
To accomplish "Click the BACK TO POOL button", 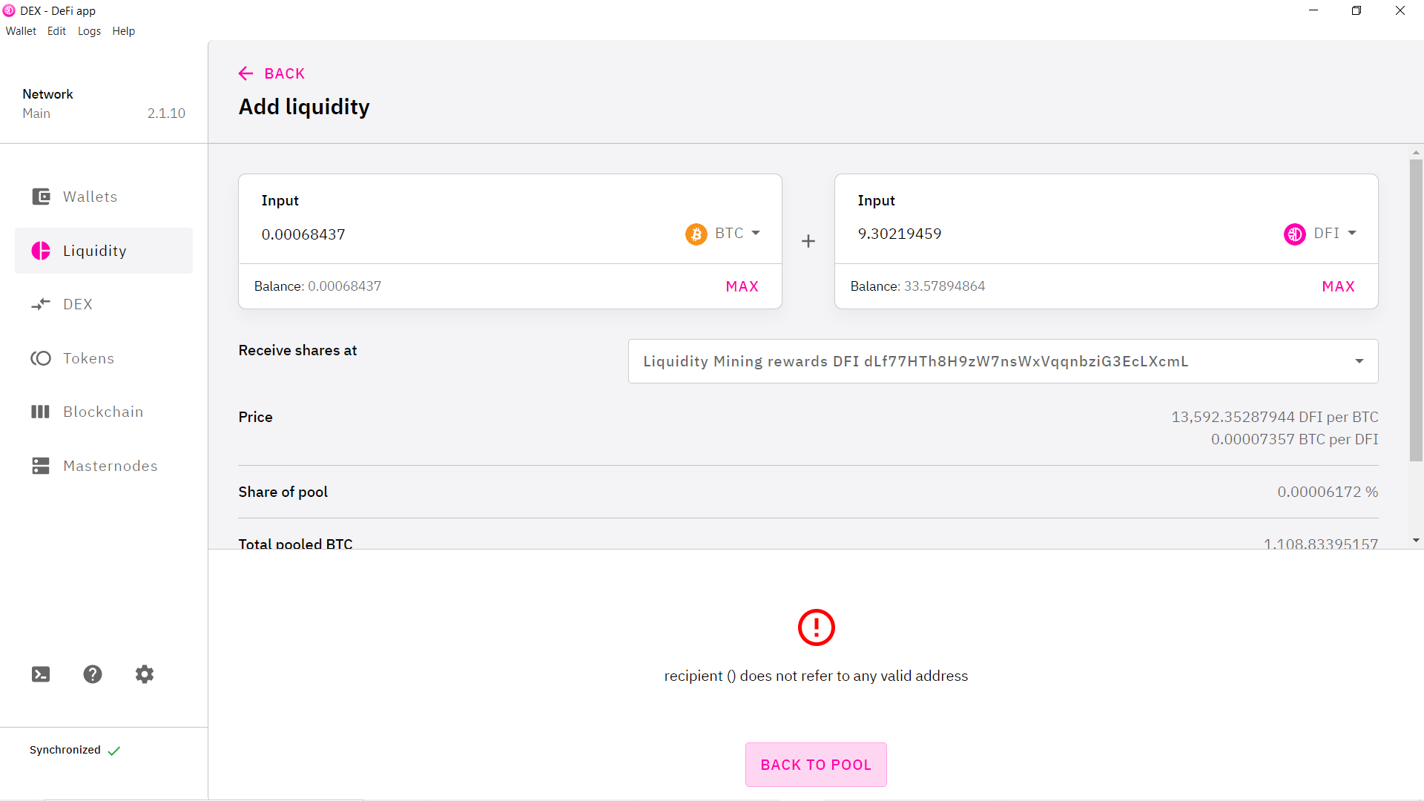I will coord(816,765).
